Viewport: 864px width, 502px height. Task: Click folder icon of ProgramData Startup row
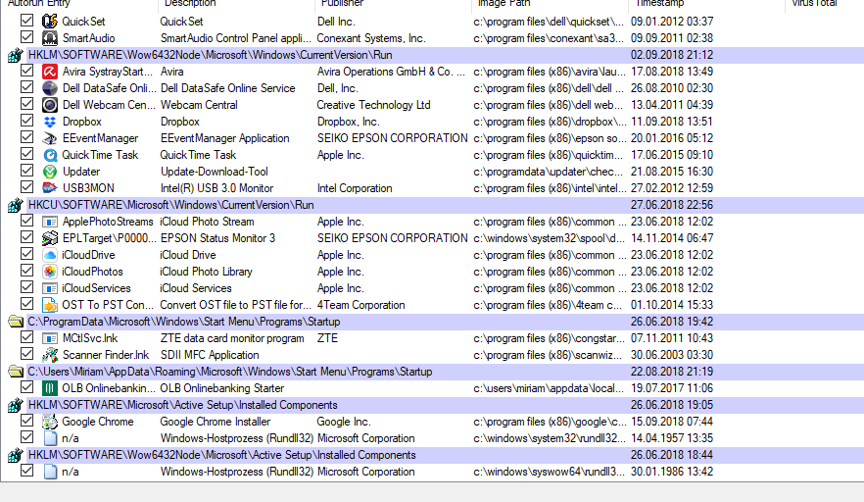pos(16,322)
